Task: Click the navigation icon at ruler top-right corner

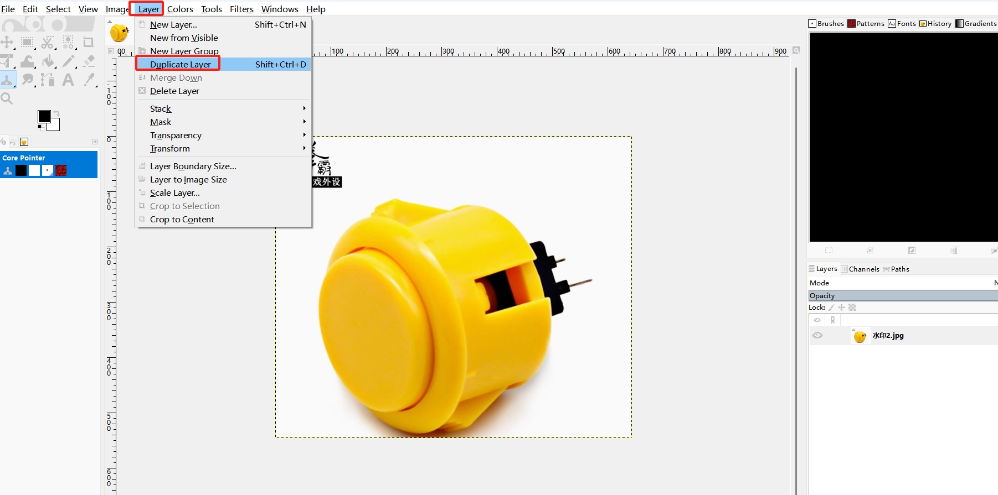Action: (x=796, y=50)
